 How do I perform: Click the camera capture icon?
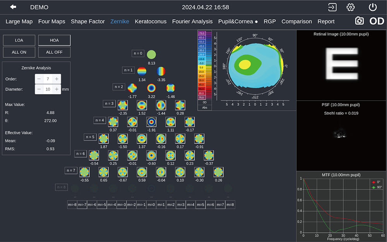point(360,21)
